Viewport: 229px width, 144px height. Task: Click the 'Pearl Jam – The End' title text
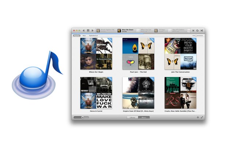point(138,72)
